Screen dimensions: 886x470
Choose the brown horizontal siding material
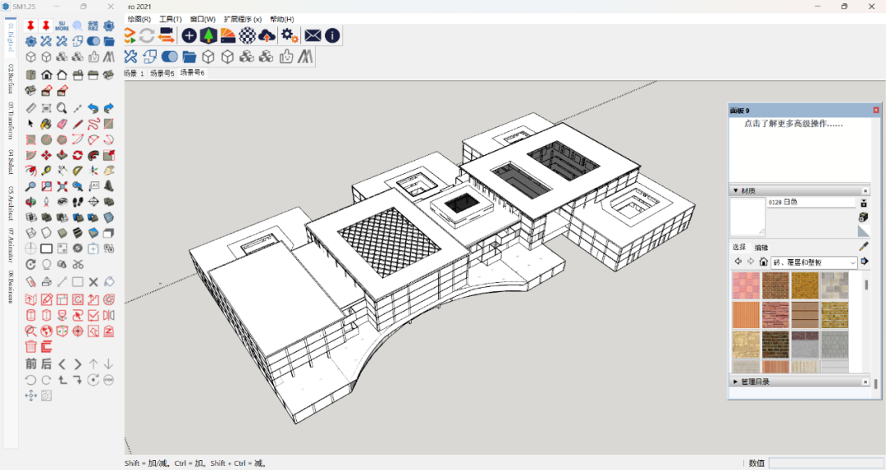(x=805, y=315)
